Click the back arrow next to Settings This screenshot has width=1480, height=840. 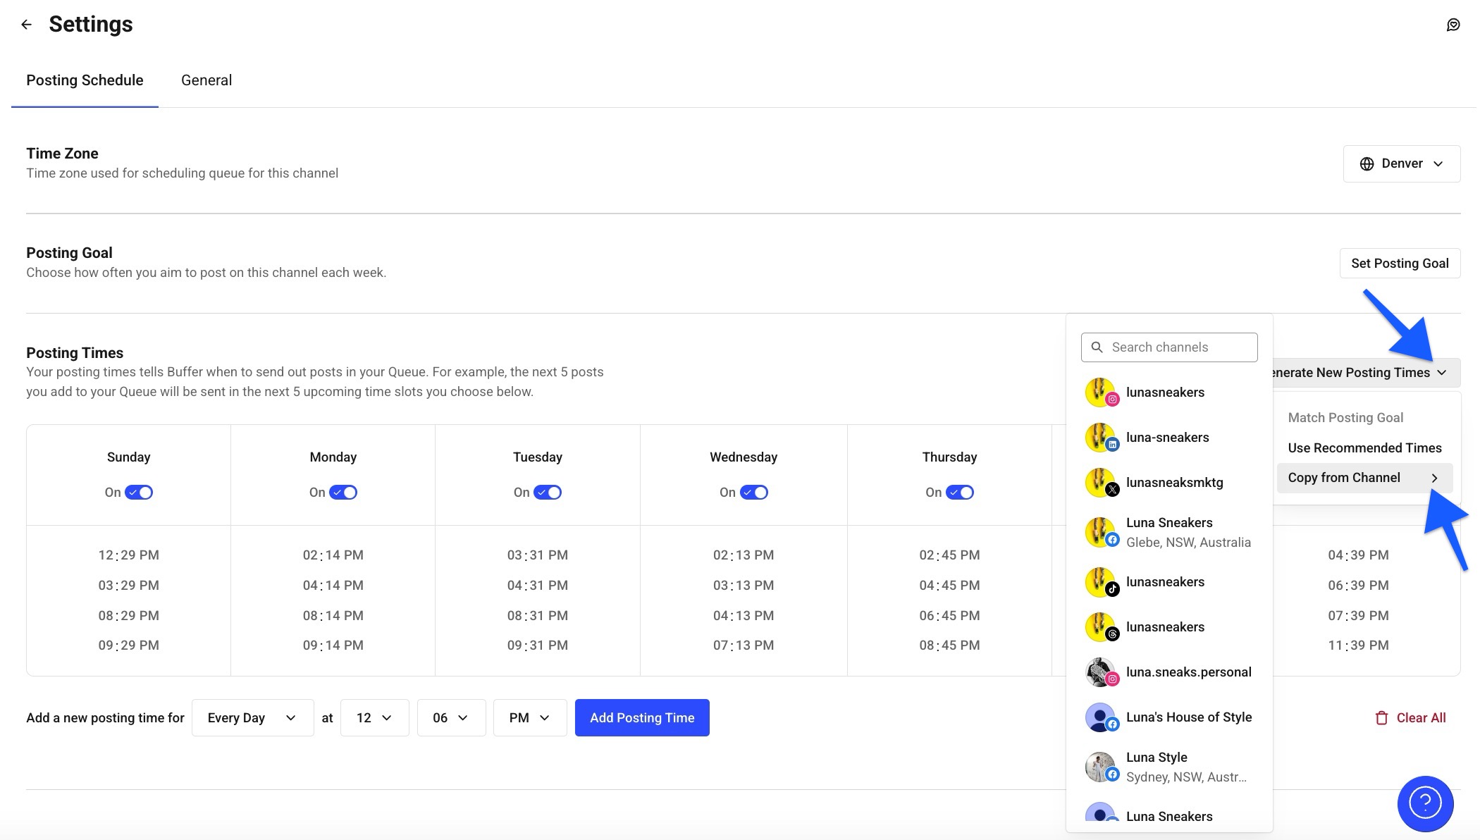point(26,24)
